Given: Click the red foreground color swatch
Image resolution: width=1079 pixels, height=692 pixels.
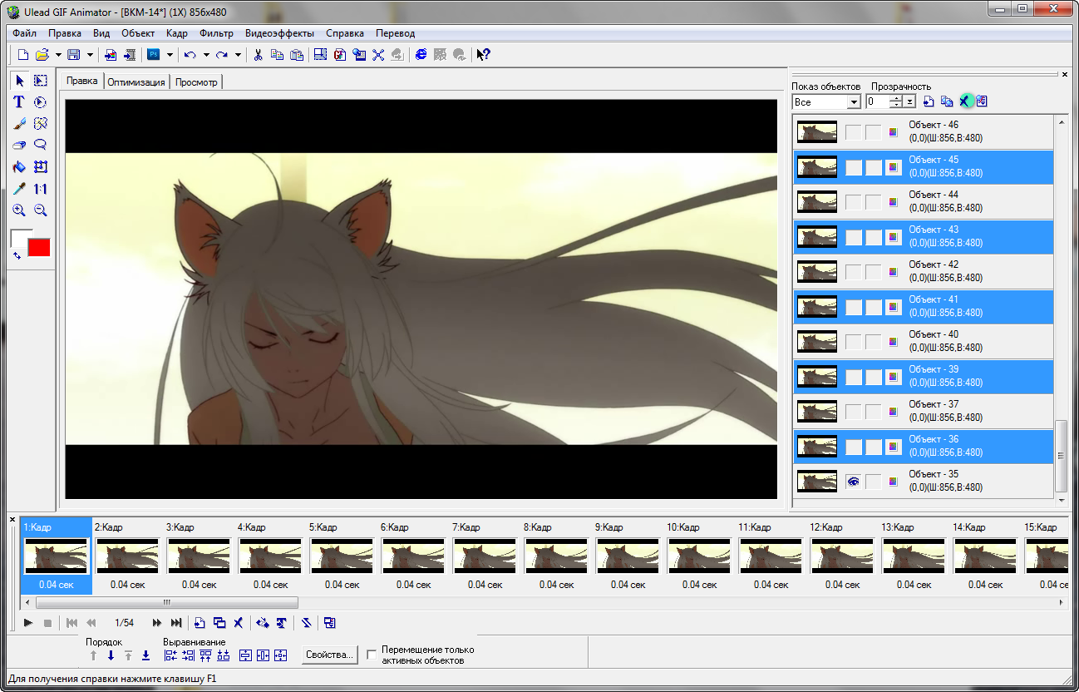Looking at the screenshot, I should (x=39, y=247).
